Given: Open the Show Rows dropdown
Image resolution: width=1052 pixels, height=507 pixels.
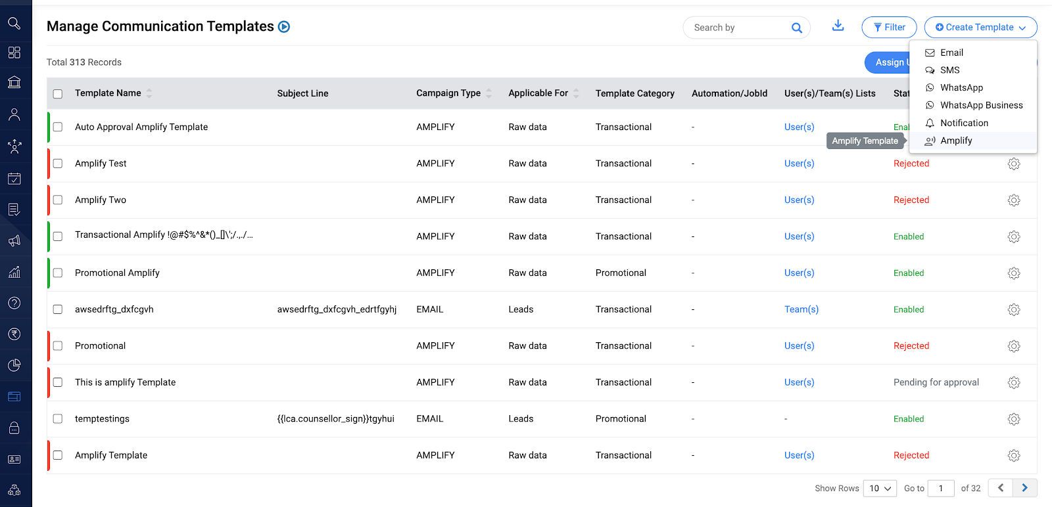Looking at the screenshot, I should [880, 488].
